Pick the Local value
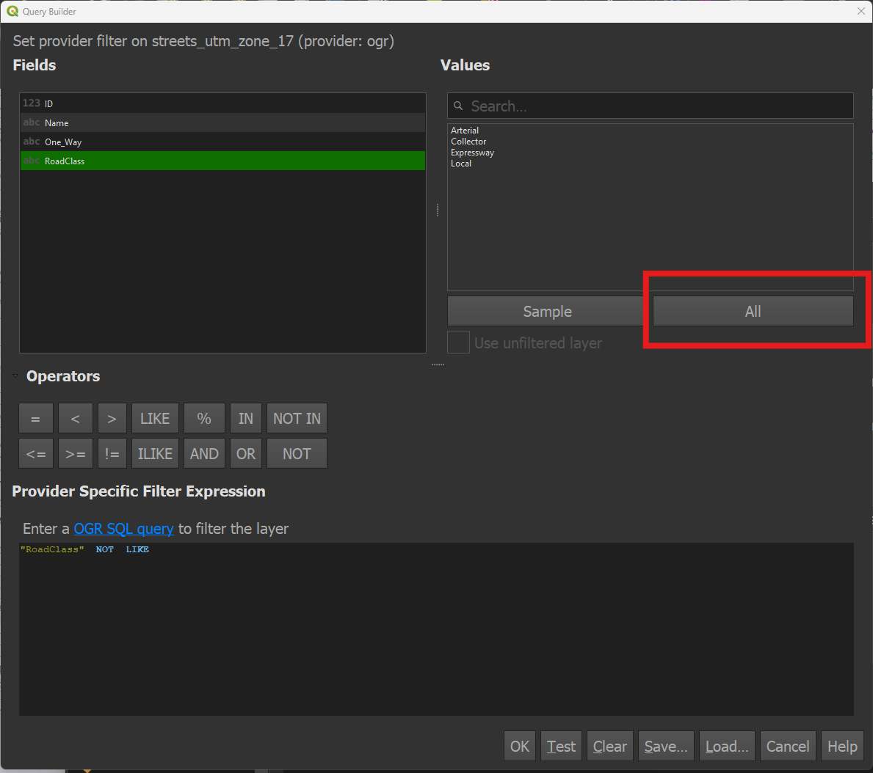 point(461,164)
